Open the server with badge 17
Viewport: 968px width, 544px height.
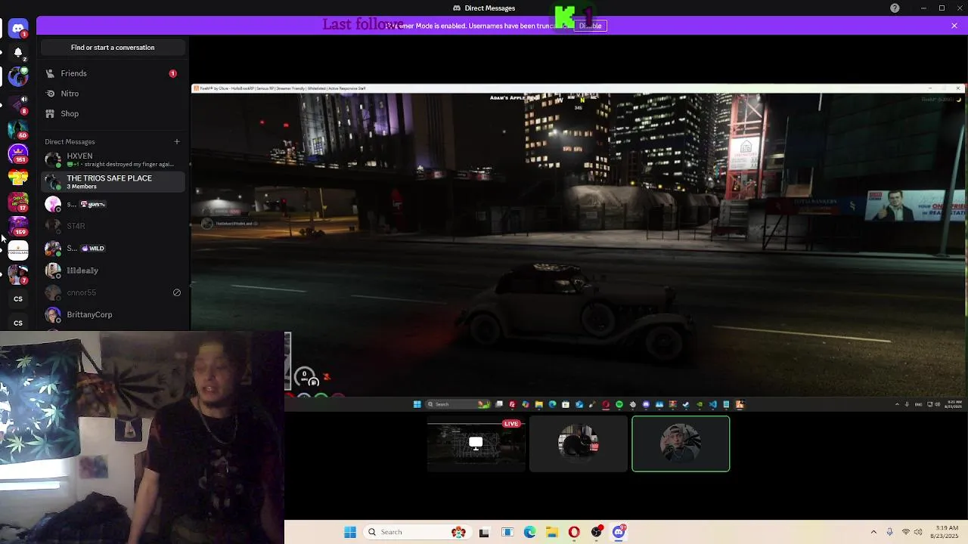click(x=18, y=202)
